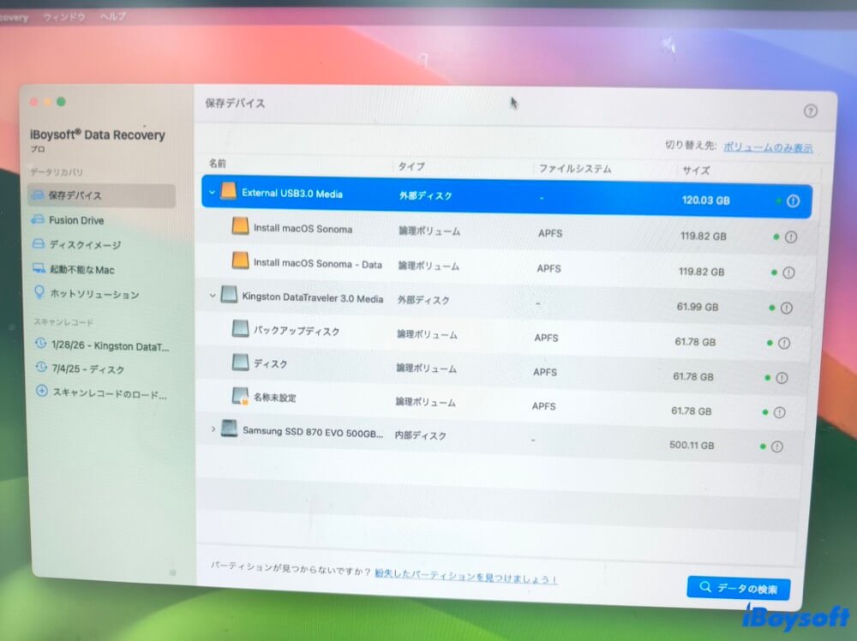Open the ウィンドウ menu in menu bar

pos(63,16)
